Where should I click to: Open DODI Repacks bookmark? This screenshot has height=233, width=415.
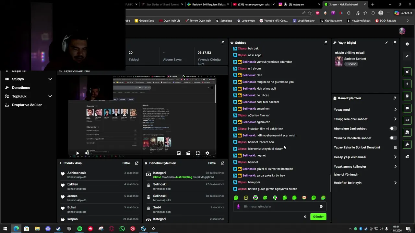coord(386,21)
